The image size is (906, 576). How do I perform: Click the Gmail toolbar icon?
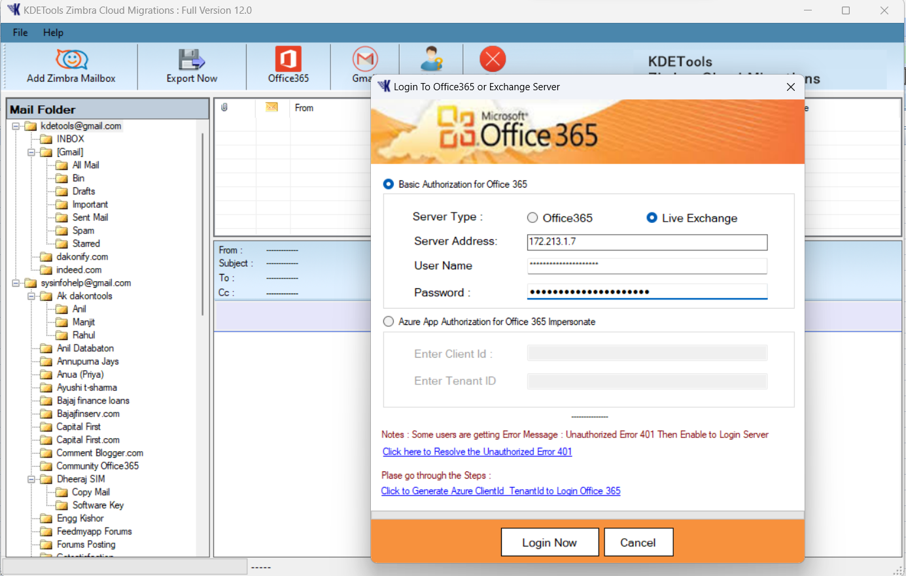(x=365, y=59)
